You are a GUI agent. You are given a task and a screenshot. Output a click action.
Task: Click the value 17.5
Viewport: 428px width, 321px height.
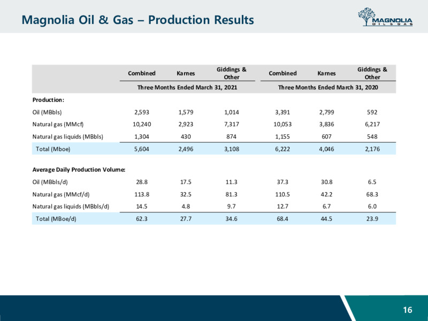(x=186, y=182)
